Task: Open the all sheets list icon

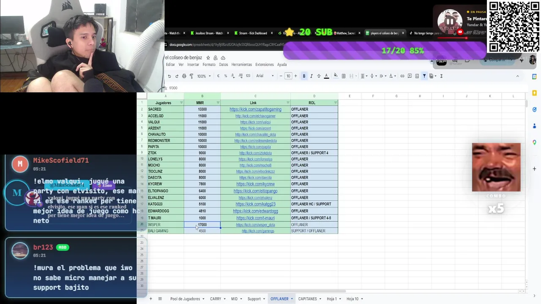Action: [160, 299]
